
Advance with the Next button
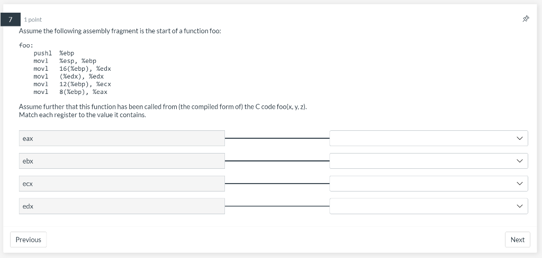click(517, 240)
